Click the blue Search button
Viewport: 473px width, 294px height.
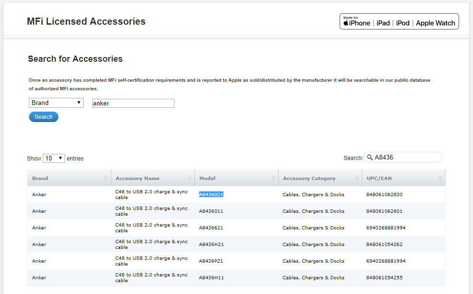tap(43, 117)
